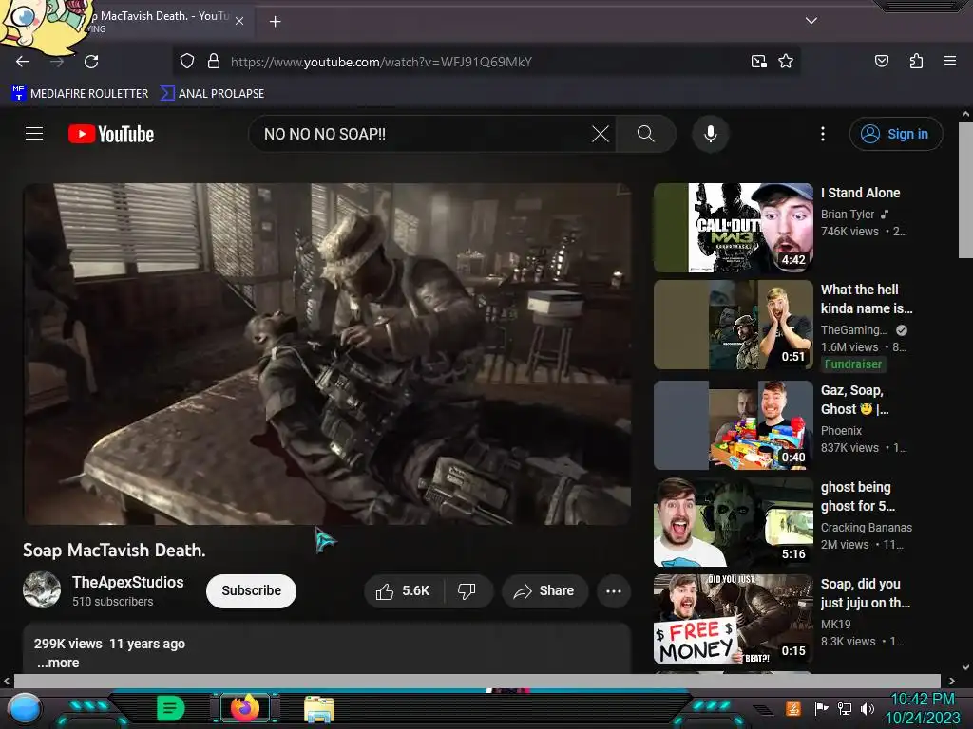Open MEDIAFIRE ROULETTER bookmark
This screenshot has height=729, width=973.
click(x=80, y=94)
